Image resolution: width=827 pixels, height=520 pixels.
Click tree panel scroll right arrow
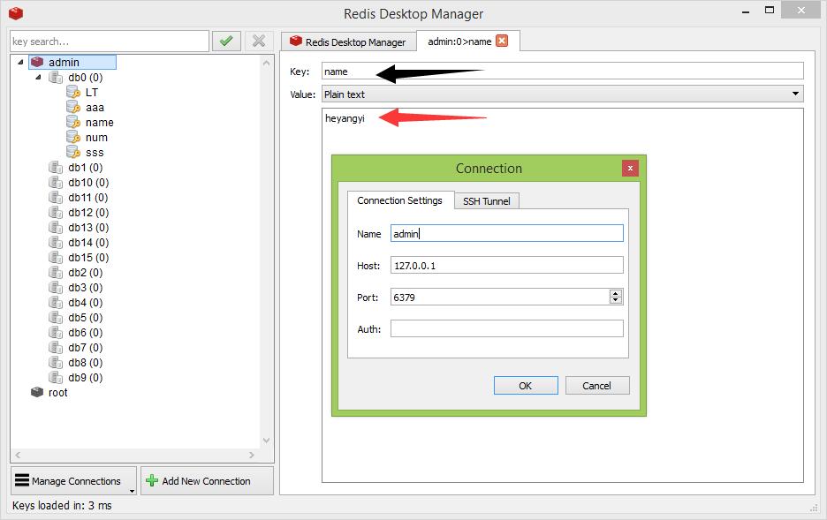[x=252, y=455]
